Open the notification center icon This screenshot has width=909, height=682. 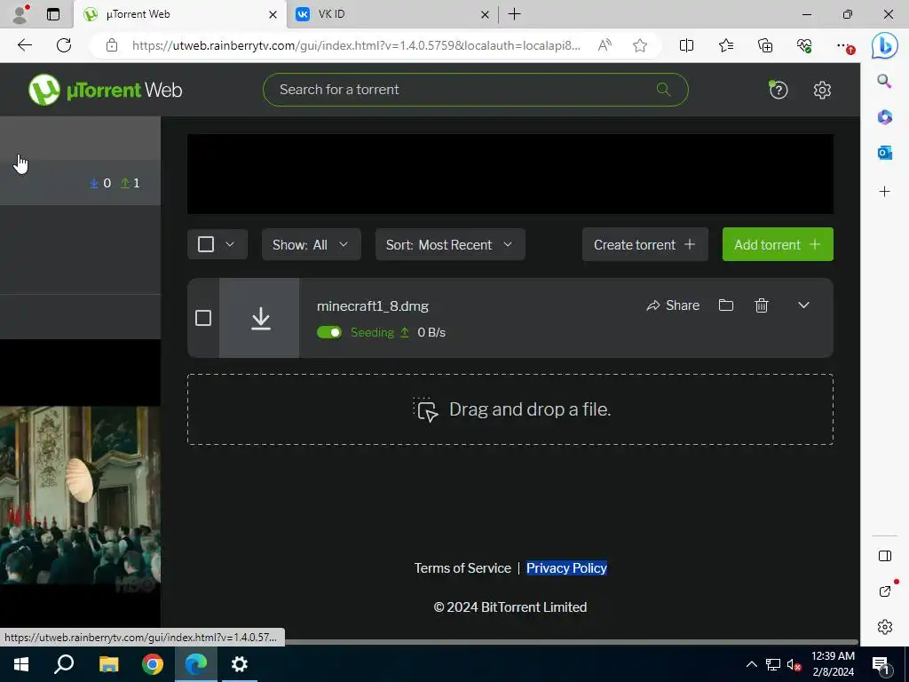pyautogui.click(x=881, y=665)
